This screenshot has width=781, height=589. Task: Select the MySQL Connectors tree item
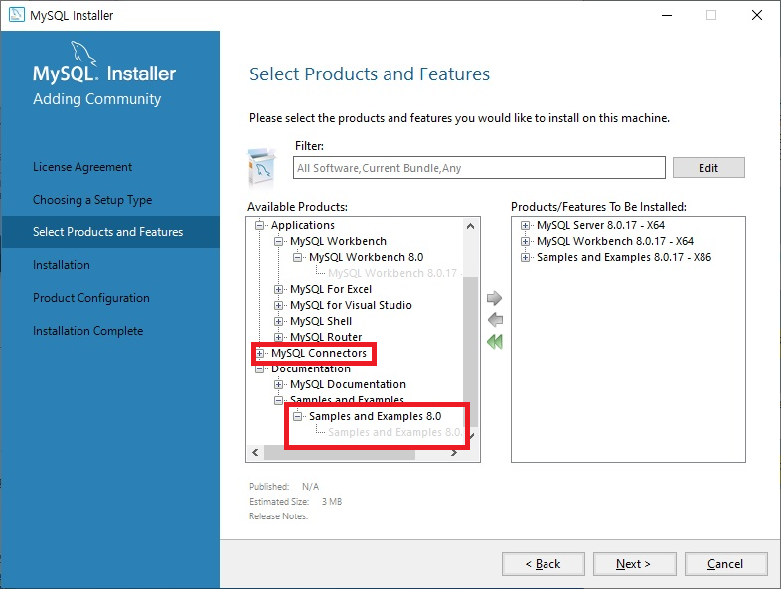point(319,353)
